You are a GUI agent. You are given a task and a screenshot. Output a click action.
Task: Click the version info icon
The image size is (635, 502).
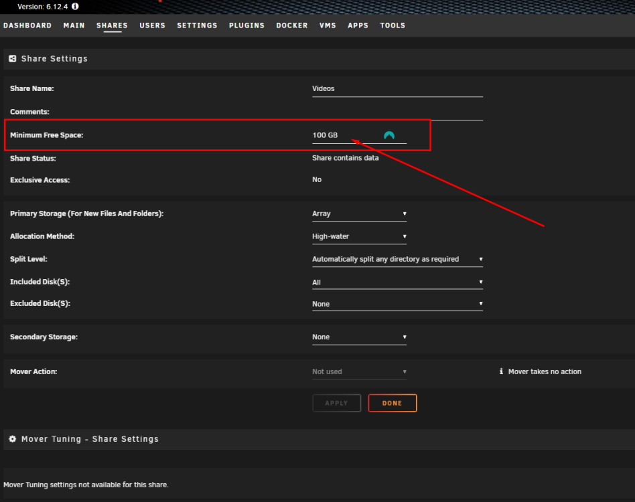[75, 7]
